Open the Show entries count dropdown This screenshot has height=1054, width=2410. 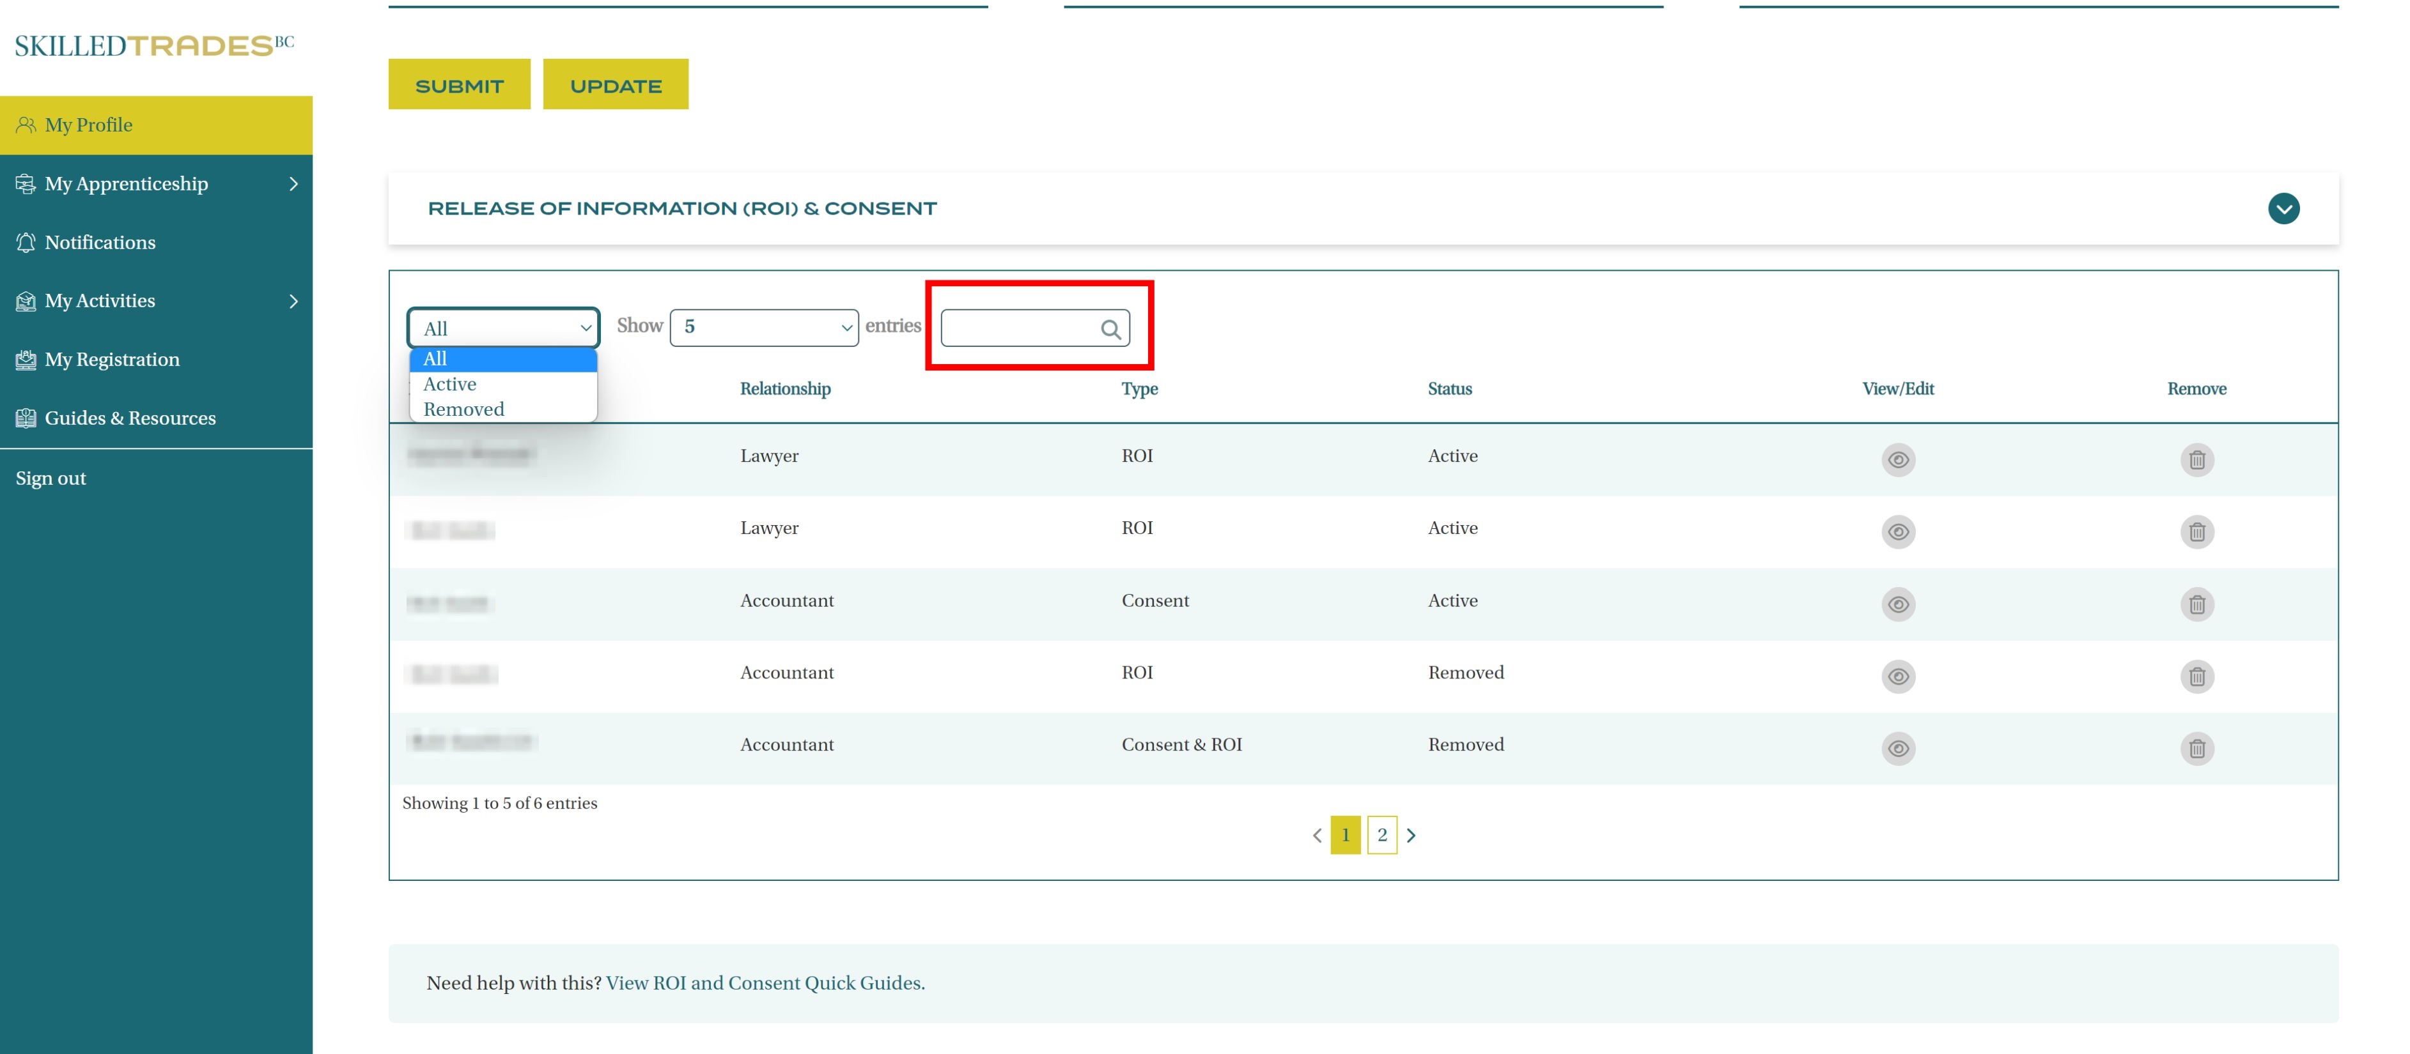(763, 327)
